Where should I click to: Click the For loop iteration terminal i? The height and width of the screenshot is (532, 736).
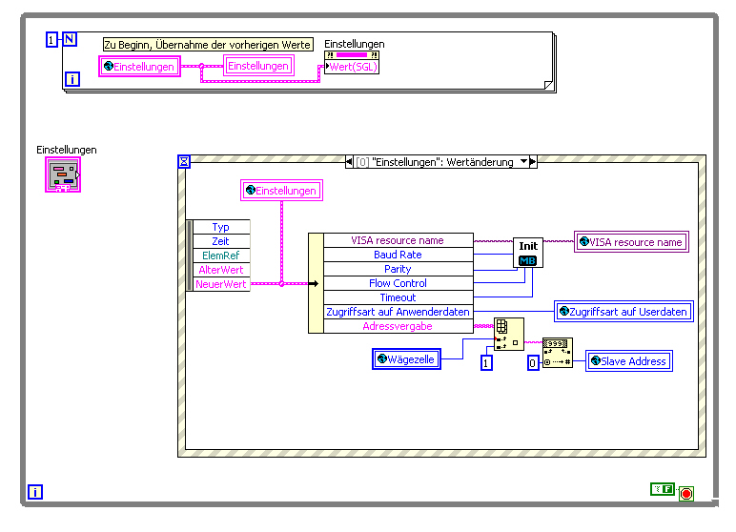pos(72,79)
